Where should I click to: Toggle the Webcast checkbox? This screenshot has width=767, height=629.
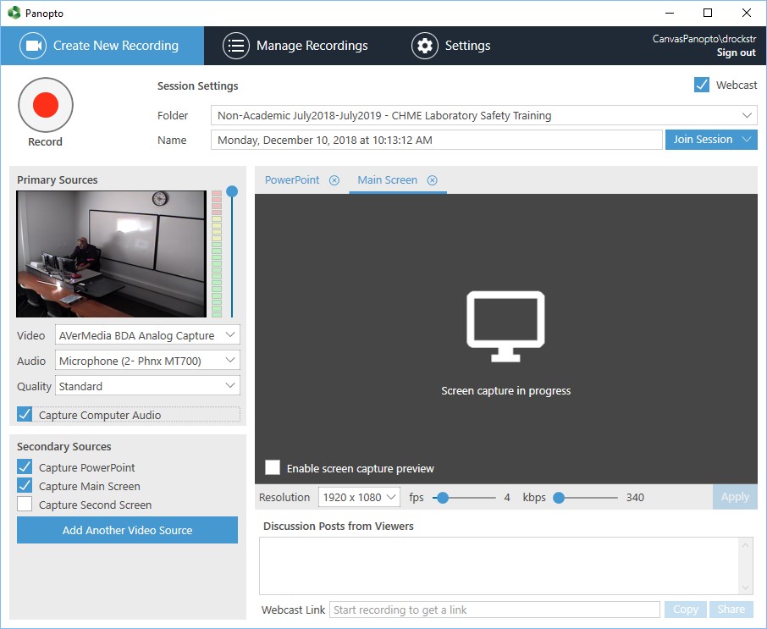(x=702, y=85)
